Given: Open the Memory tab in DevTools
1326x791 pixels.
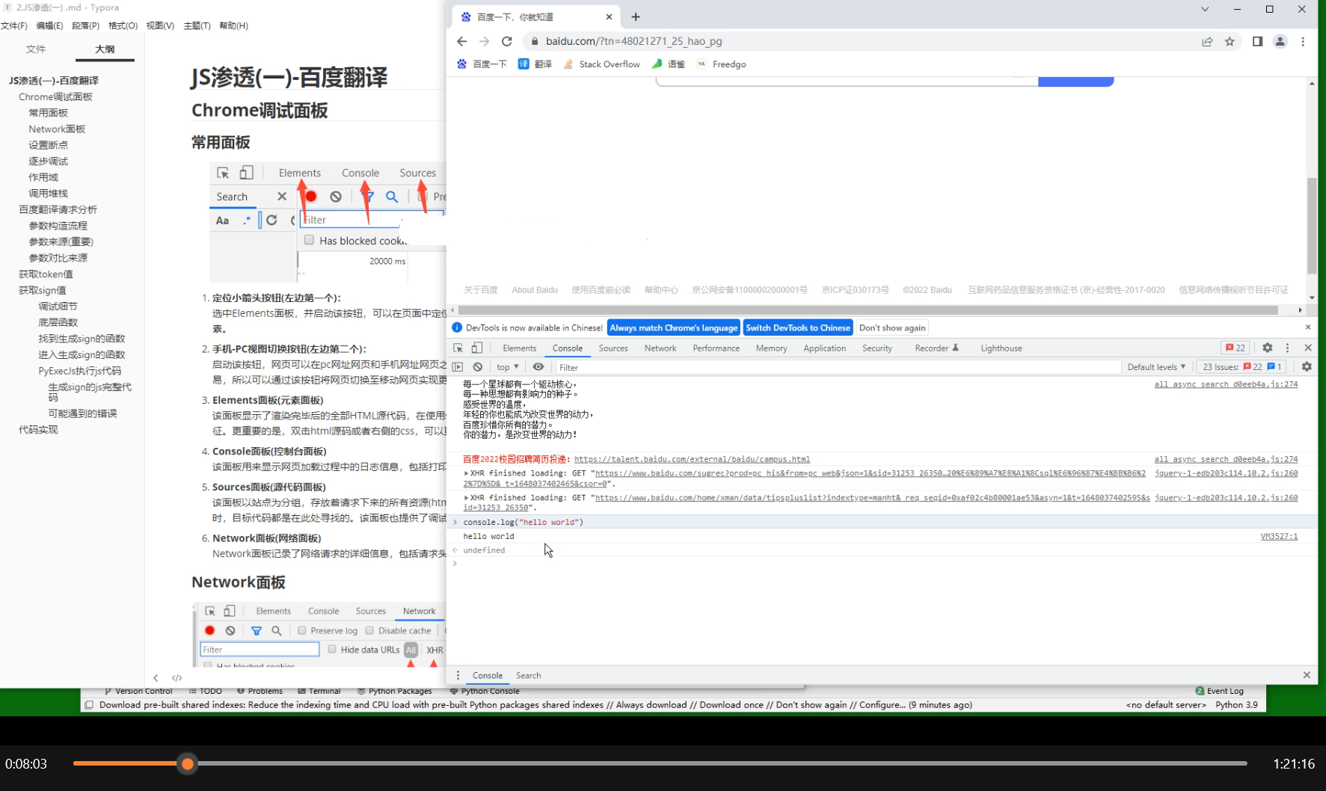Looking at the screenshot, I should [x=771, y=348].
